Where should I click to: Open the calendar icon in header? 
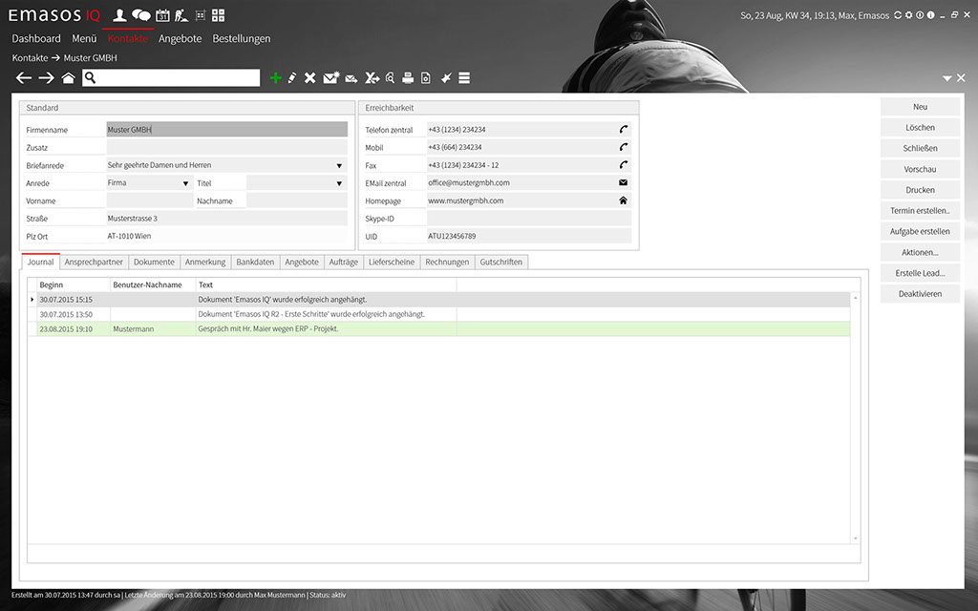(x=162, y=15)
